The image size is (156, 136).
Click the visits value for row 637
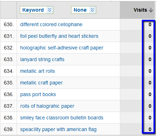click(x=150, y=106)
